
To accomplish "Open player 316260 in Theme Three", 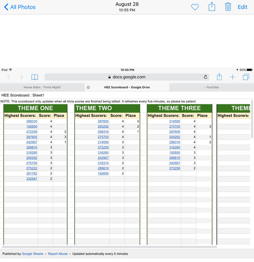I will 175,147.
